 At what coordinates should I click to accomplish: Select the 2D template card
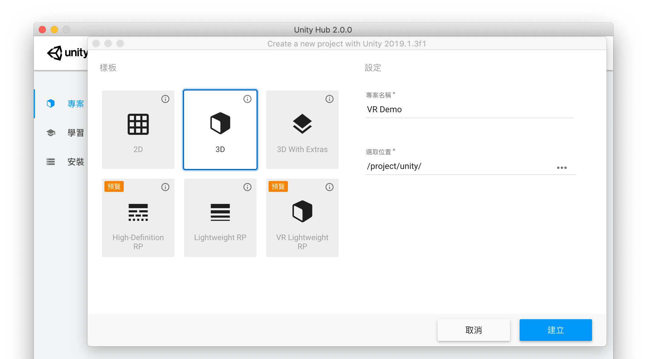138,130
